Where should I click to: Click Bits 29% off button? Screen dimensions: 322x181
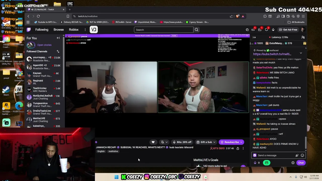[182, 142]
